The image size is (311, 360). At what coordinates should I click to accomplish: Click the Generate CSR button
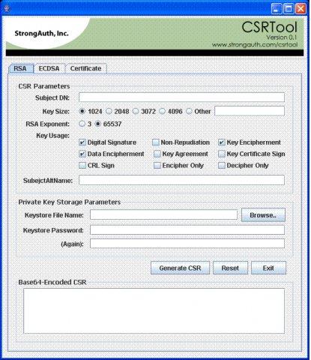coord(180,268)
